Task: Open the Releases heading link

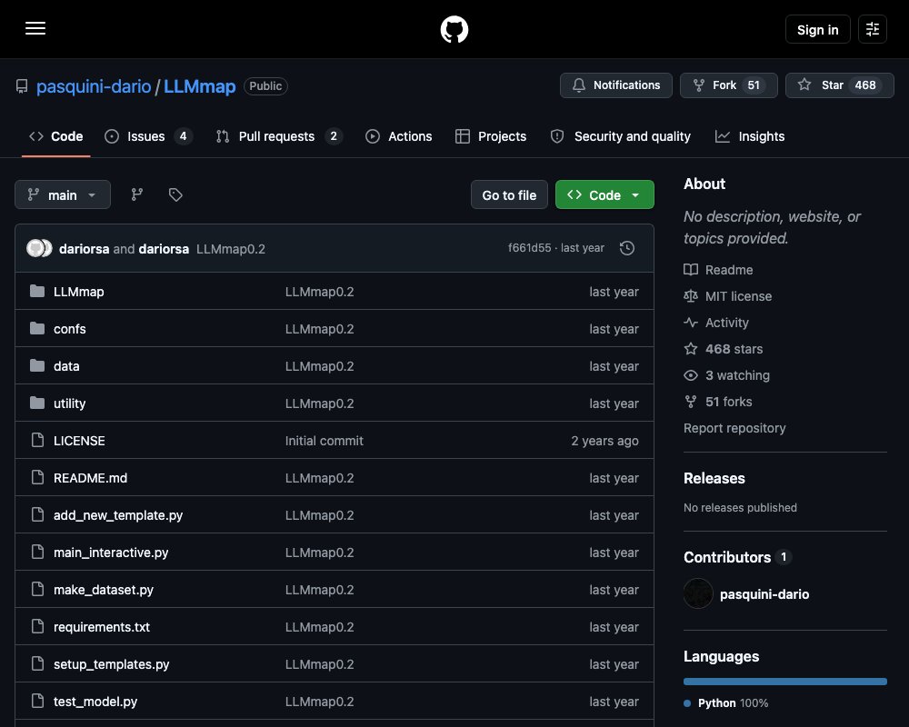Action: tap(714, 478)
